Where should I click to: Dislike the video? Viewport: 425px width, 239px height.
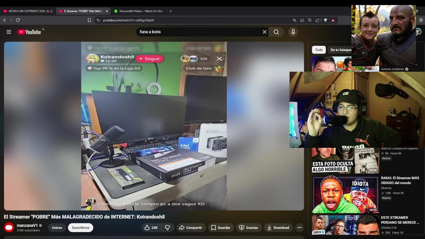tap(167, 228)
